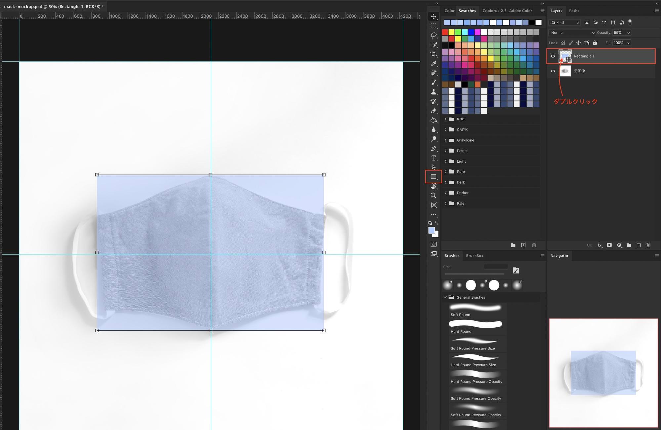Click the Delete layer trash button
This screenshot has height=430, width=661.
coord(649,245)
